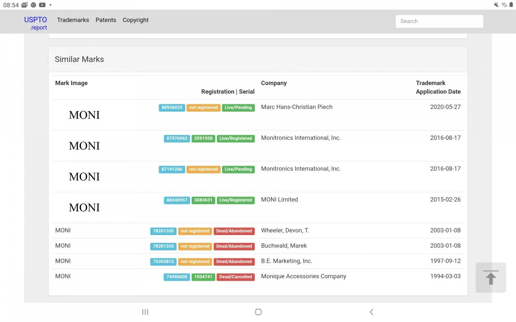Open serial number 88936025

(172, 108)
